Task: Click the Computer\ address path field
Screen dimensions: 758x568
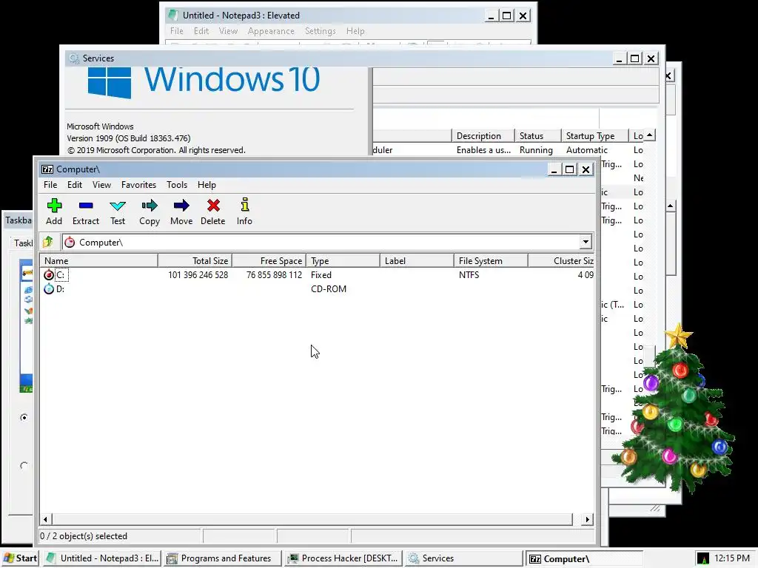Action: pyautogui.click(x=321, y=242)
